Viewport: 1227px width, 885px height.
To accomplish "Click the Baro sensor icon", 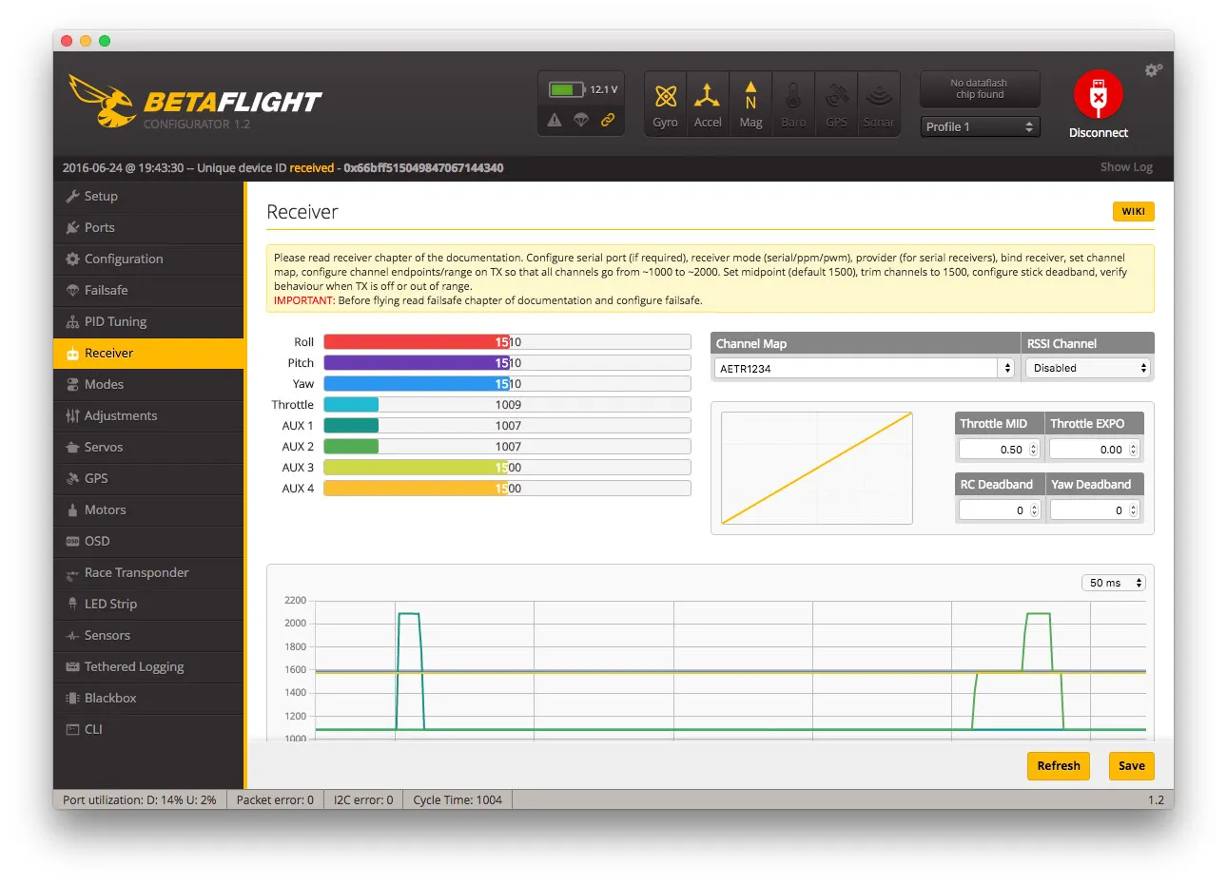I will pyautogui.click(x=793, y=97).
